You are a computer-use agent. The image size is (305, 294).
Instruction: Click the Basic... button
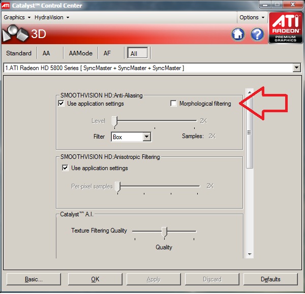pyautogui.click(x=34, y=279)
